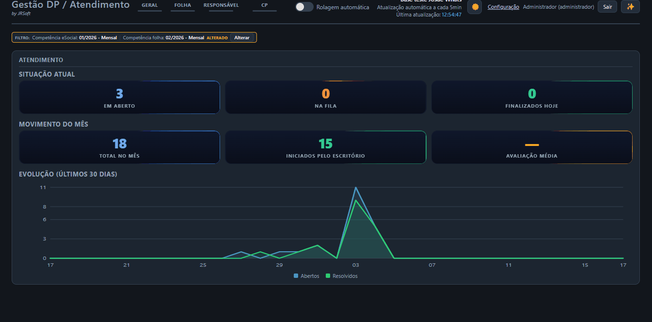Click the Administrador (administrador) user label
Screen dimensions: 652x322
coord(558,7)
